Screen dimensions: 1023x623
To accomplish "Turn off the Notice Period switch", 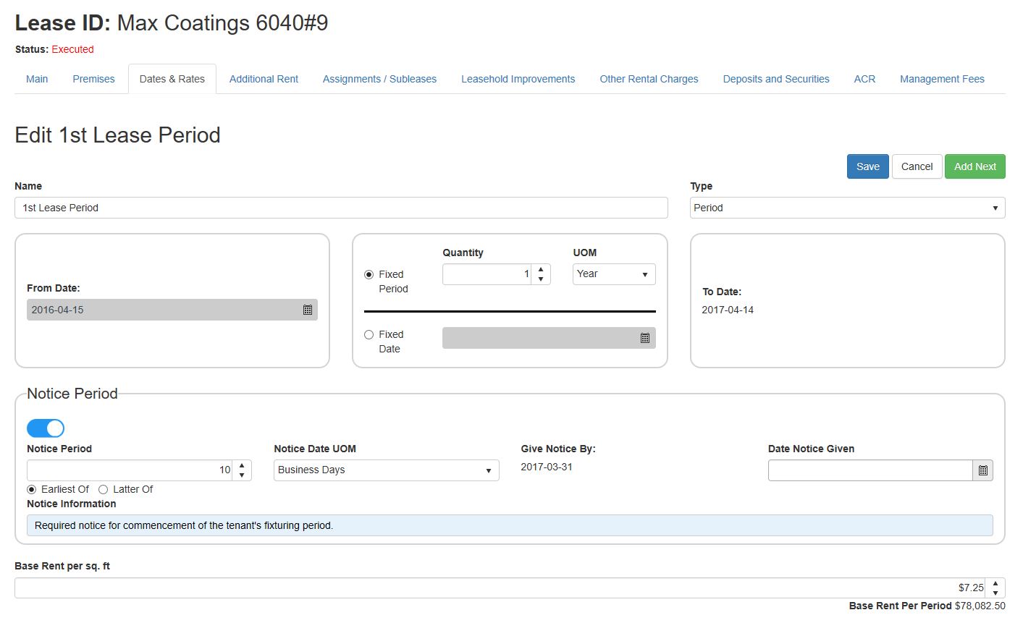I will point(46,428).
